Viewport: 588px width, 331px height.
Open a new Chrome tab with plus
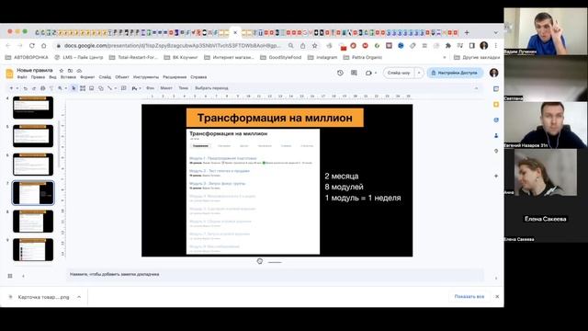[x=467, y=33]
